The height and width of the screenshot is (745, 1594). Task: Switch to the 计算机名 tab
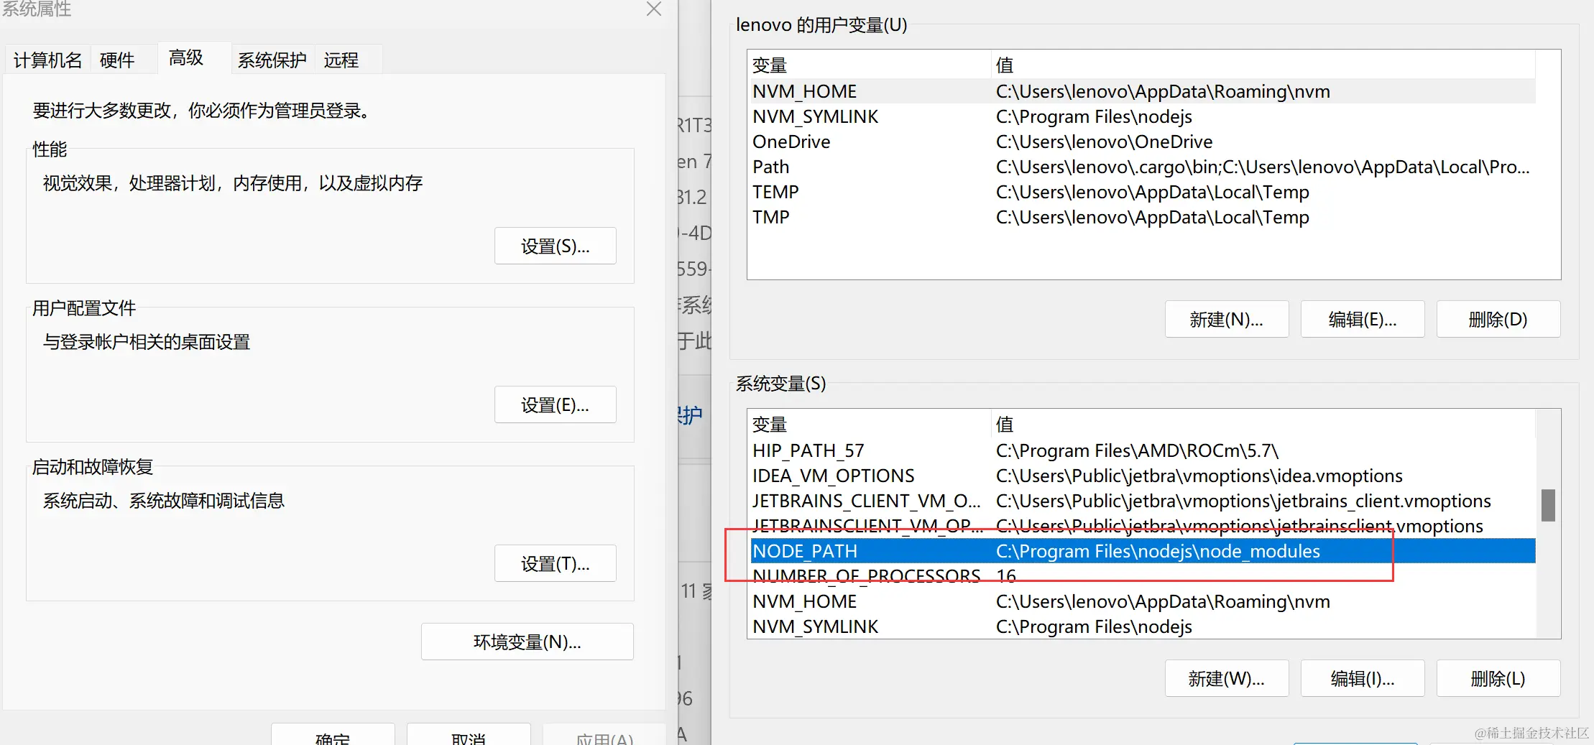pos(47,60)
